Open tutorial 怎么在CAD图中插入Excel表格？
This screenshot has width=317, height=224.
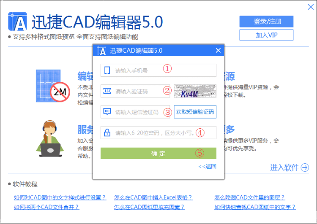point(153,197)
